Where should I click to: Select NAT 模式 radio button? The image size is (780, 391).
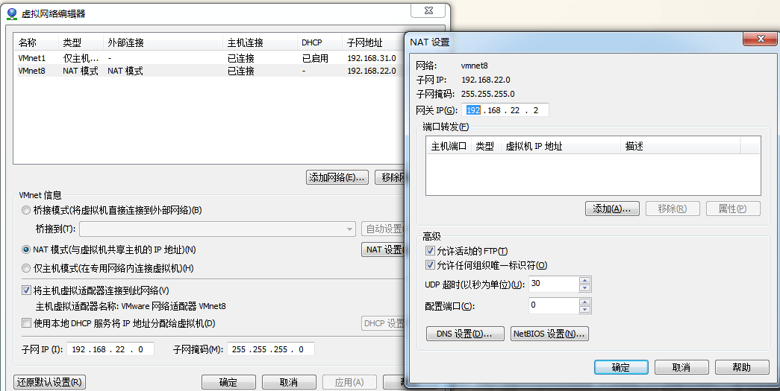pos(26,249)
